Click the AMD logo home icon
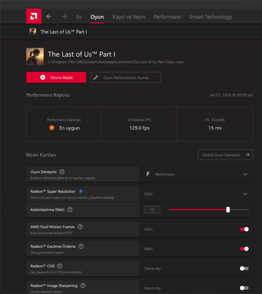 (34, 16)
